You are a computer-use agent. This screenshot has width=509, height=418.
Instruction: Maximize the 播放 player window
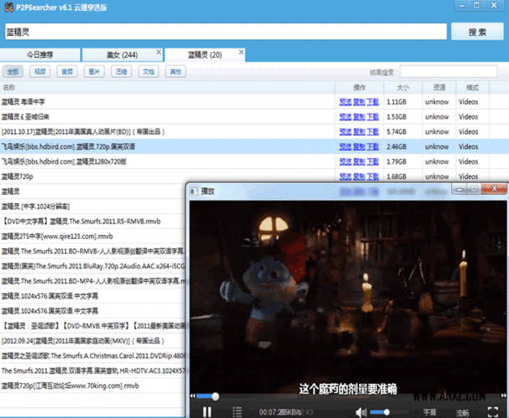coord(474,189)
